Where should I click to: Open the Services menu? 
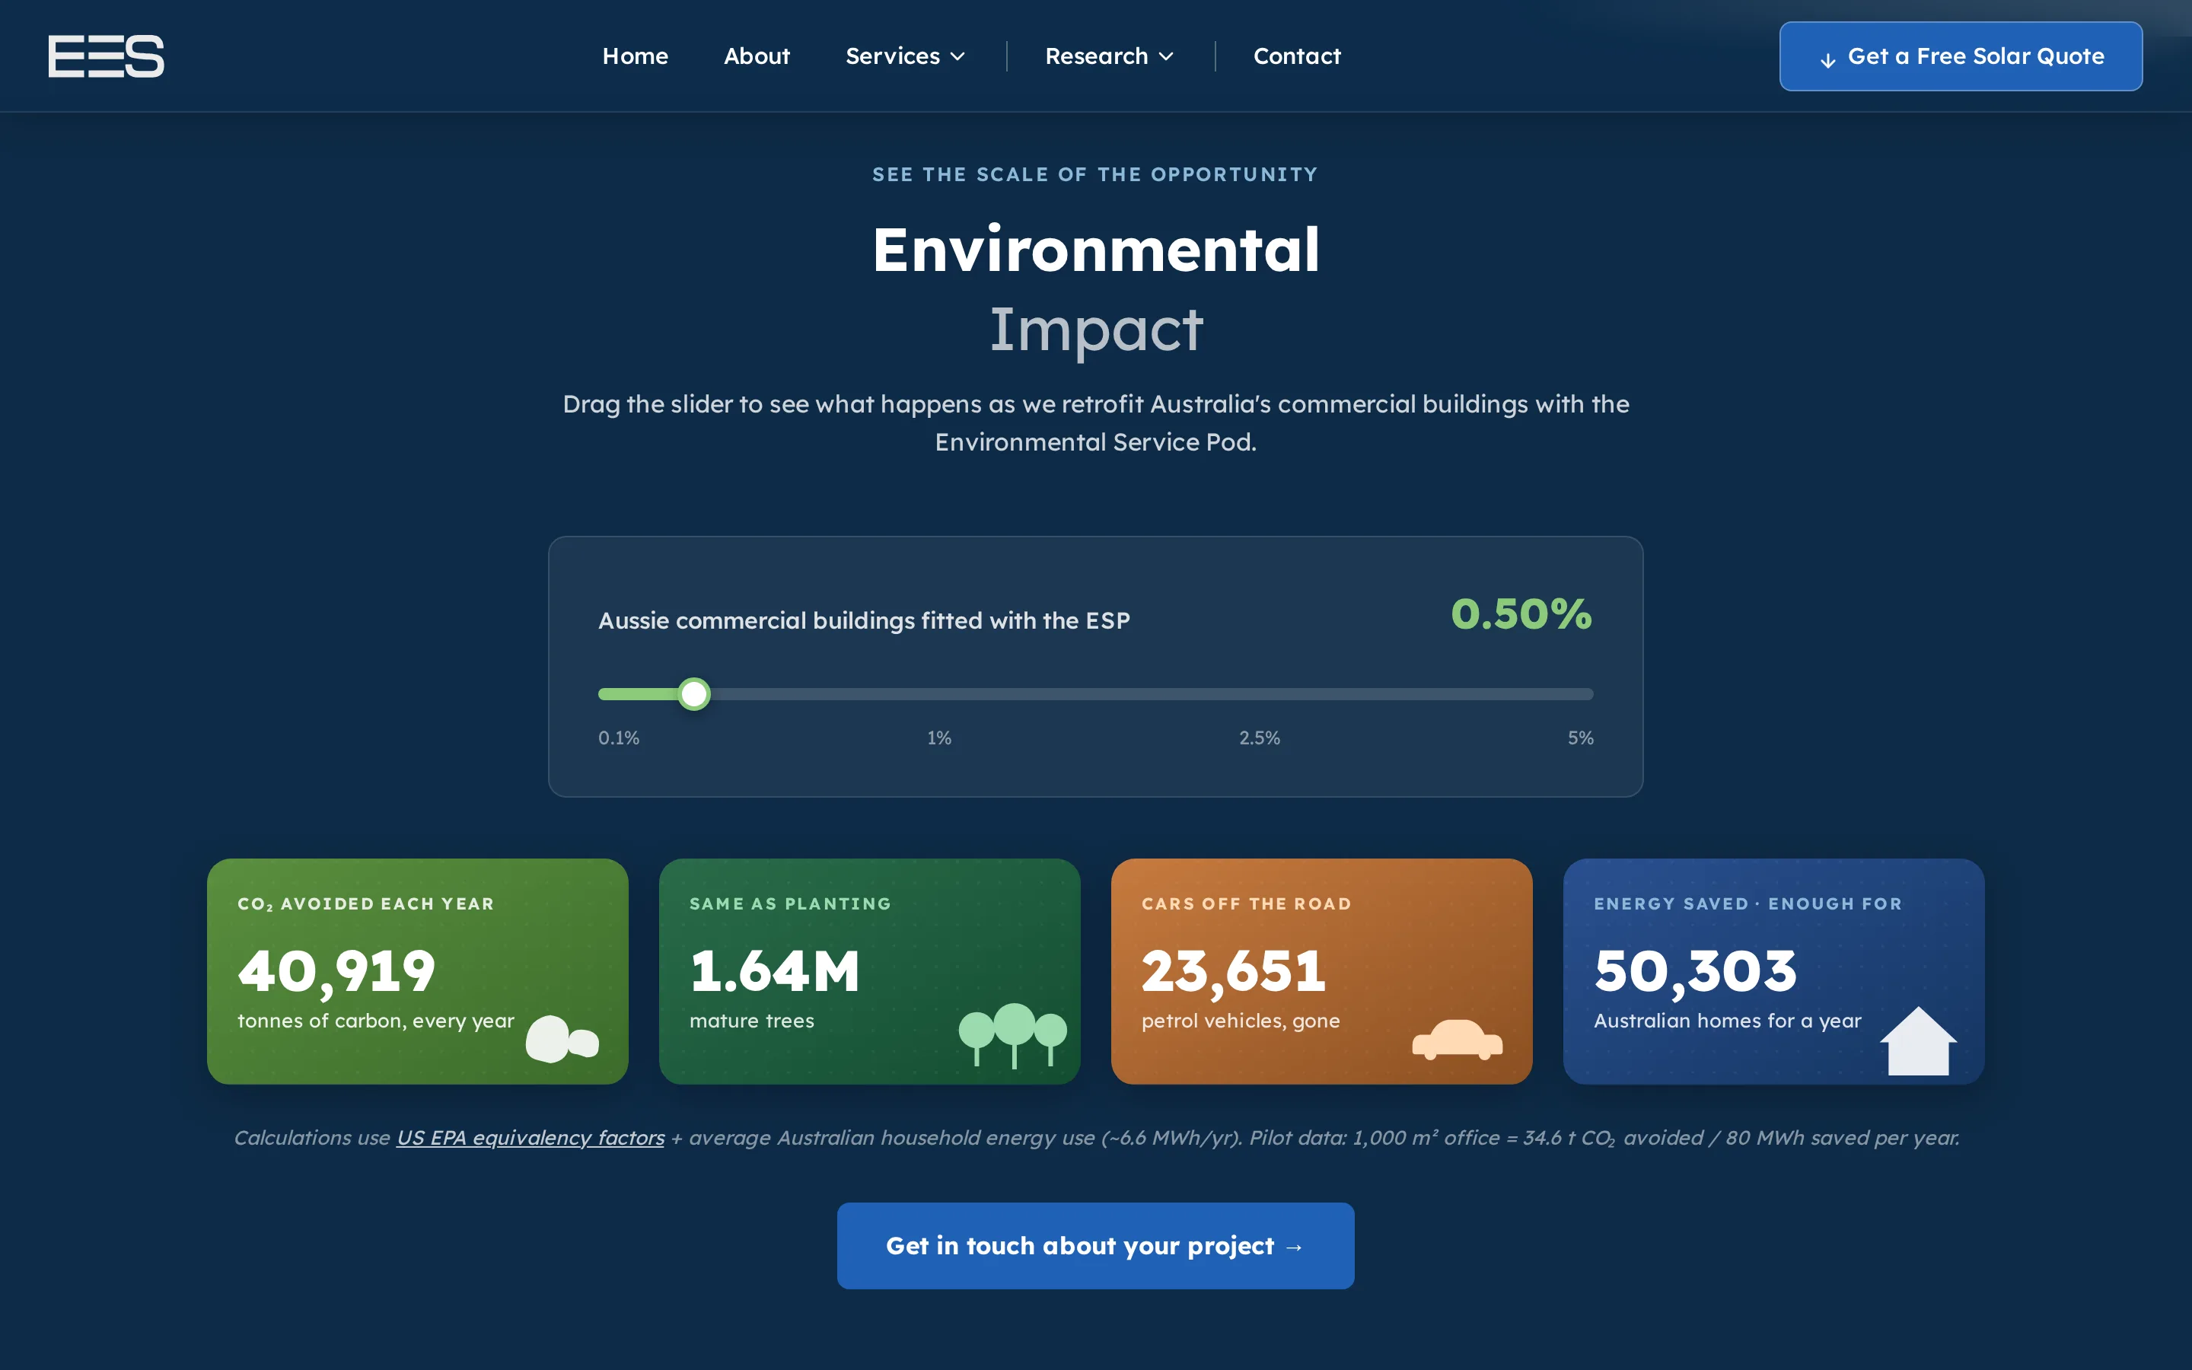click(905, 56)
